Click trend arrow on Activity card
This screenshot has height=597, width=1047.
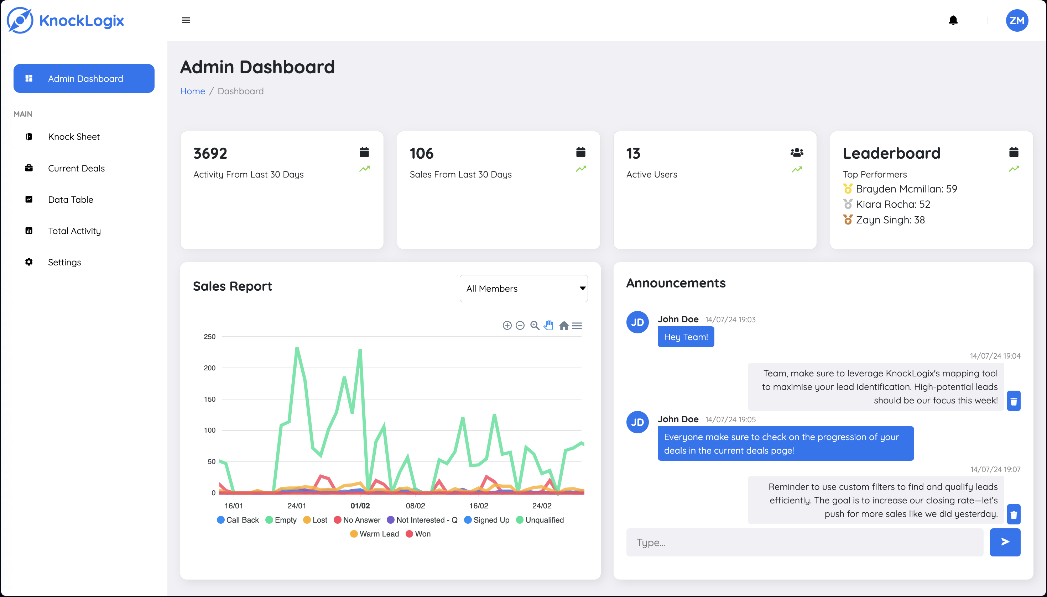click(364, 169)
